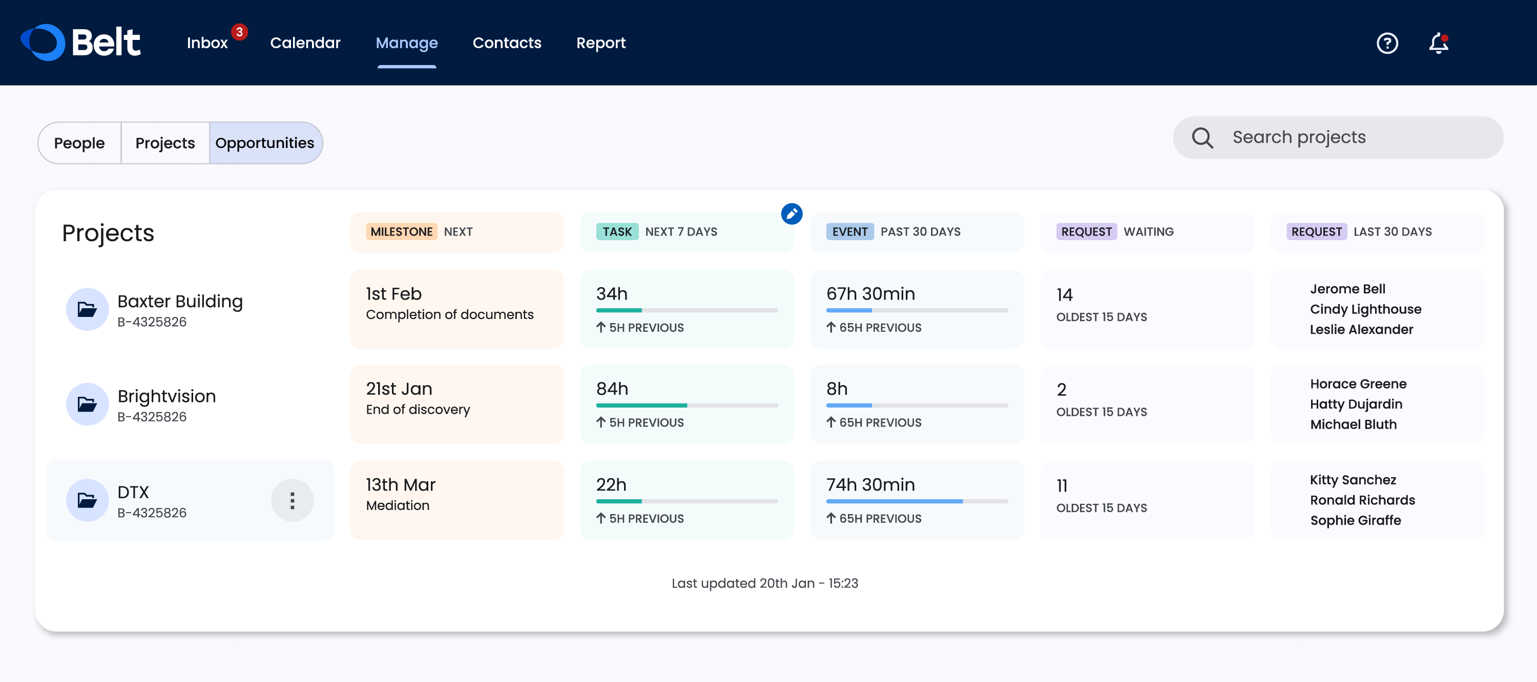The width and height of the screenshot is (1537, 682).
Task: Go to the Calendar tab
Action: tap(305, 43)
